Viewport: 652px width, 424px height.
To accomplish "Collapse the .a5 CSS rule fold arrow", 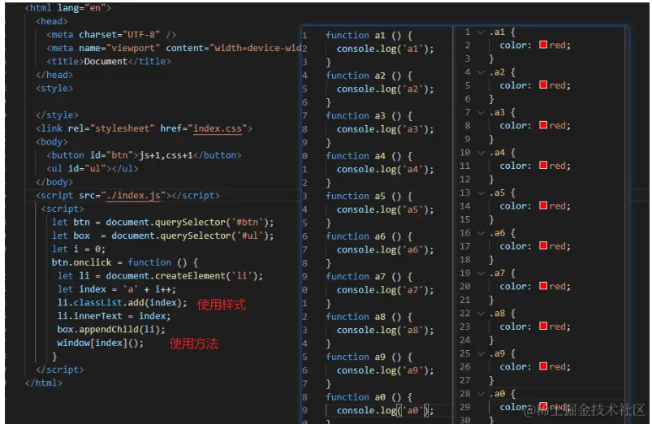I will [x=481, y=193].
